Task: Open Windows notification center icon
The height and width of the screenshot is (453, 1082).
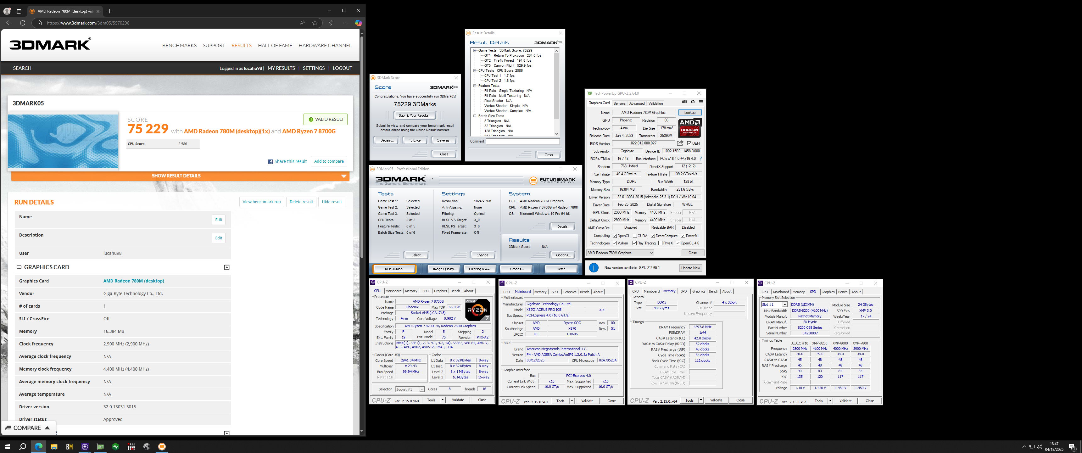Action: point(1072,447)
